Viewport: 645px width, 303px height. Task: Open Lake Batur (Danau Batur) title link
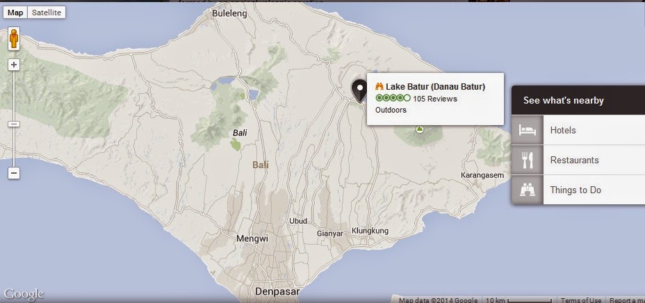(x=435, y=87)
